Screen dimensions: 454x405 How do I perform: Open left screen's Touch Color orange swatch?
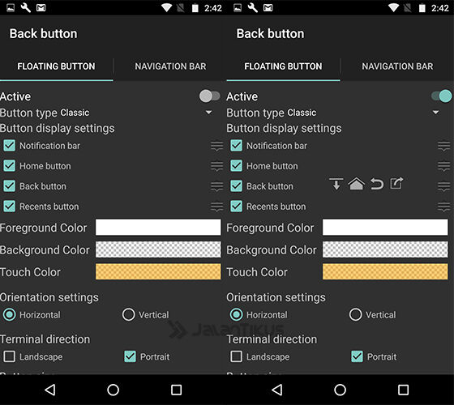coord(158,271)
